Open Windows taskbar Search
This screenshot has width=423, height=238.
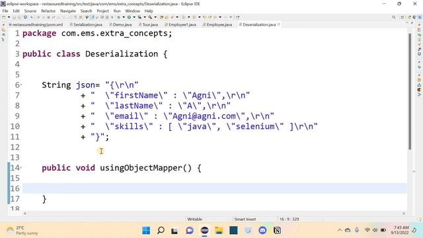[x=161, y=231]
